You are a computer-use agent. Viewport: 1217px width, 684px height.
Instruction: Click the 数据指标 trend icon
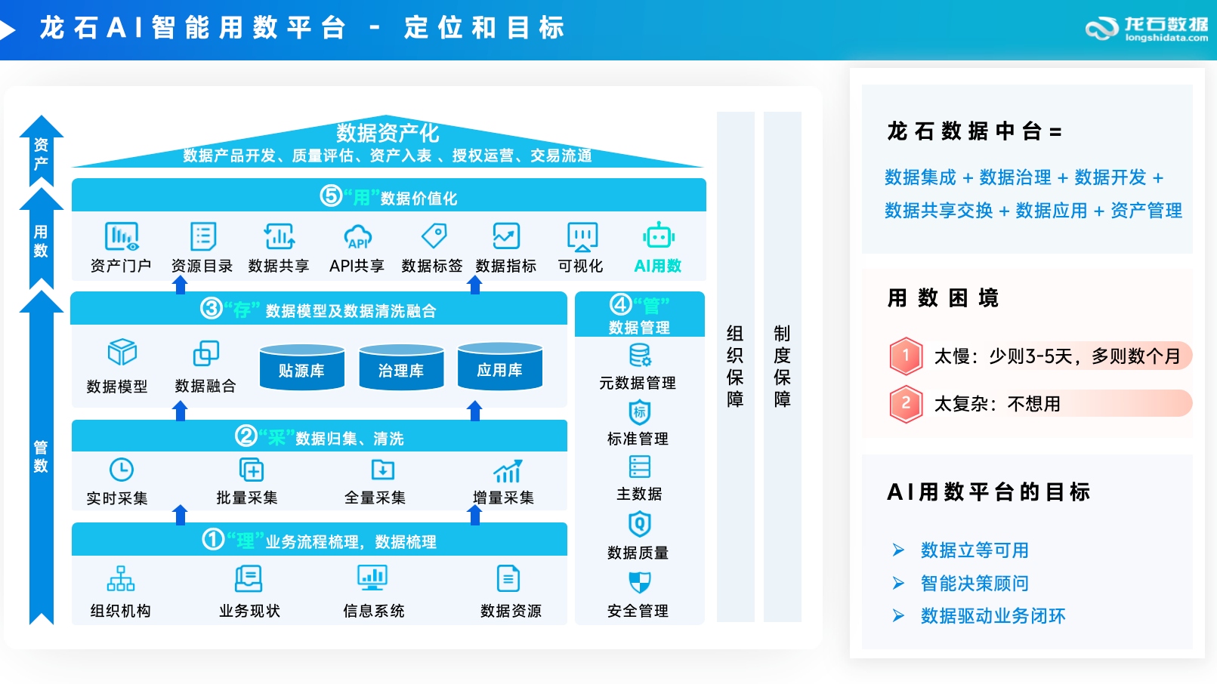click(506, 236)
